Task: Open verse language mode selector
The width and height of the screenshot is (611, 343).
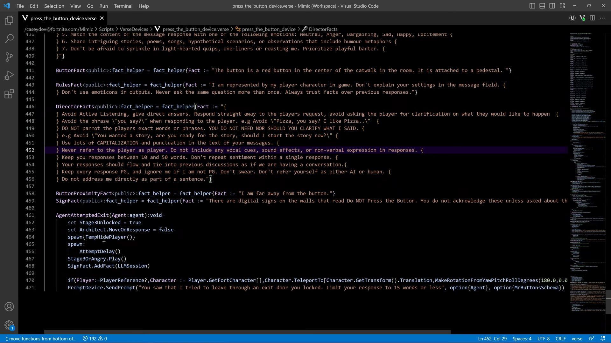Action: (x=577, y=339)
